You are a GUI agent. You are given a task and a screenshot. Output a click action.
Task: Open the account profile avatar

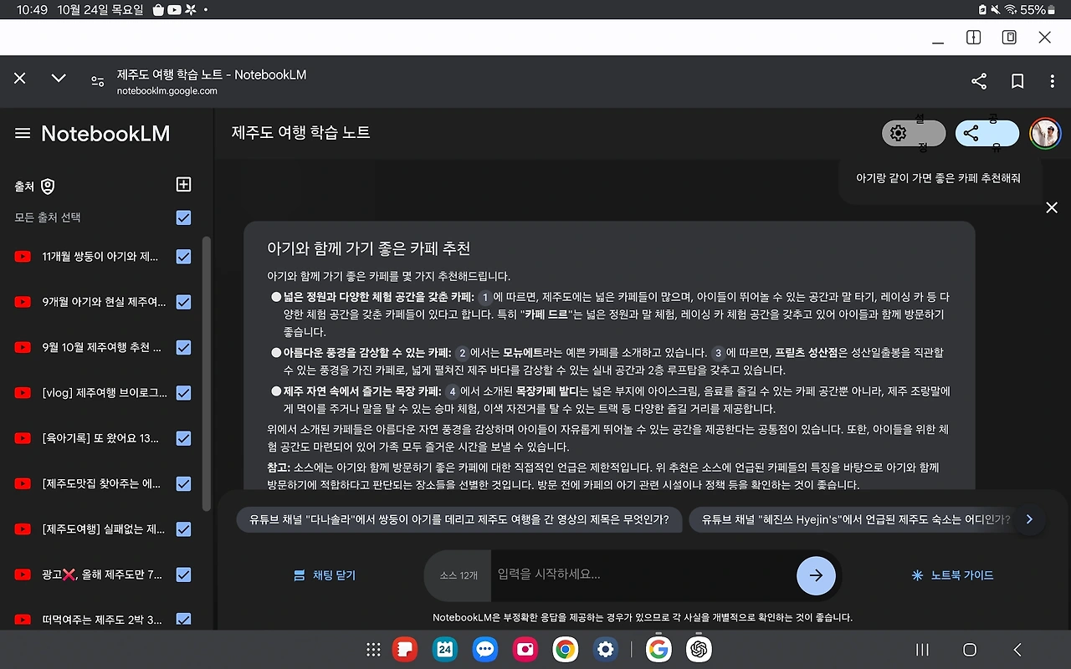1045,134
